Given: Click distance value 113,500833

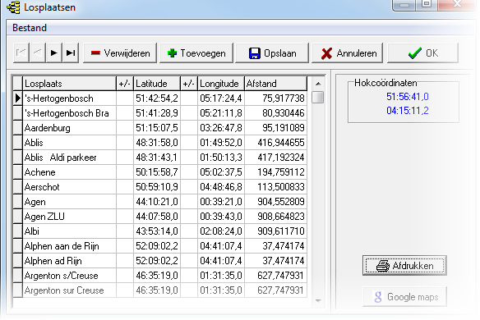Looking at the screenshot, I should [275, 187].
